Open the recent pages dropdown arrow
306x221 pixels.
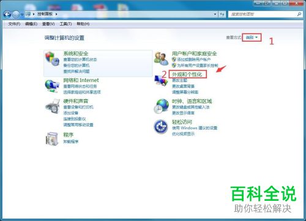click(22, 15)
